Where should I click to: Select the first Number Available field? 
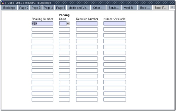coord(115,23)
